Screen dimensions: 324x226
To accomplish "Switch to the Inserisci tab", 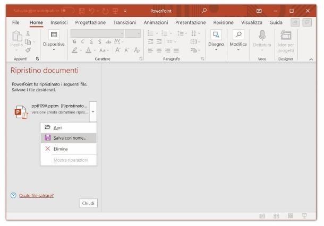I will pyautogui.click(x=59, y=22).
